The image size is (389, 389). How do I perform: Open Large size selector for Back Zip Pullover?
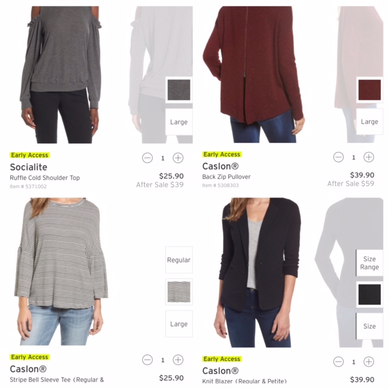point(370,122)
